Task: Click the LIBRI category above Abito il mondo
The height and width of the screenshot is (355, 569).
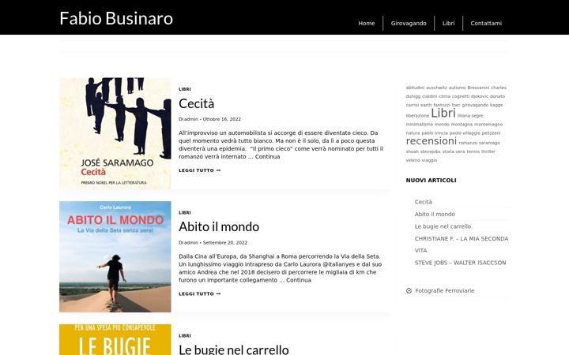Action: (x=185, y=213)
